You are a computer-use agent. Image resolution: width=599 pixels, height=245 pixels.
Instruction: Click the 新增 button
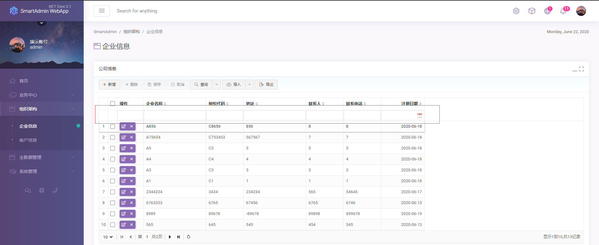point(109,85)
